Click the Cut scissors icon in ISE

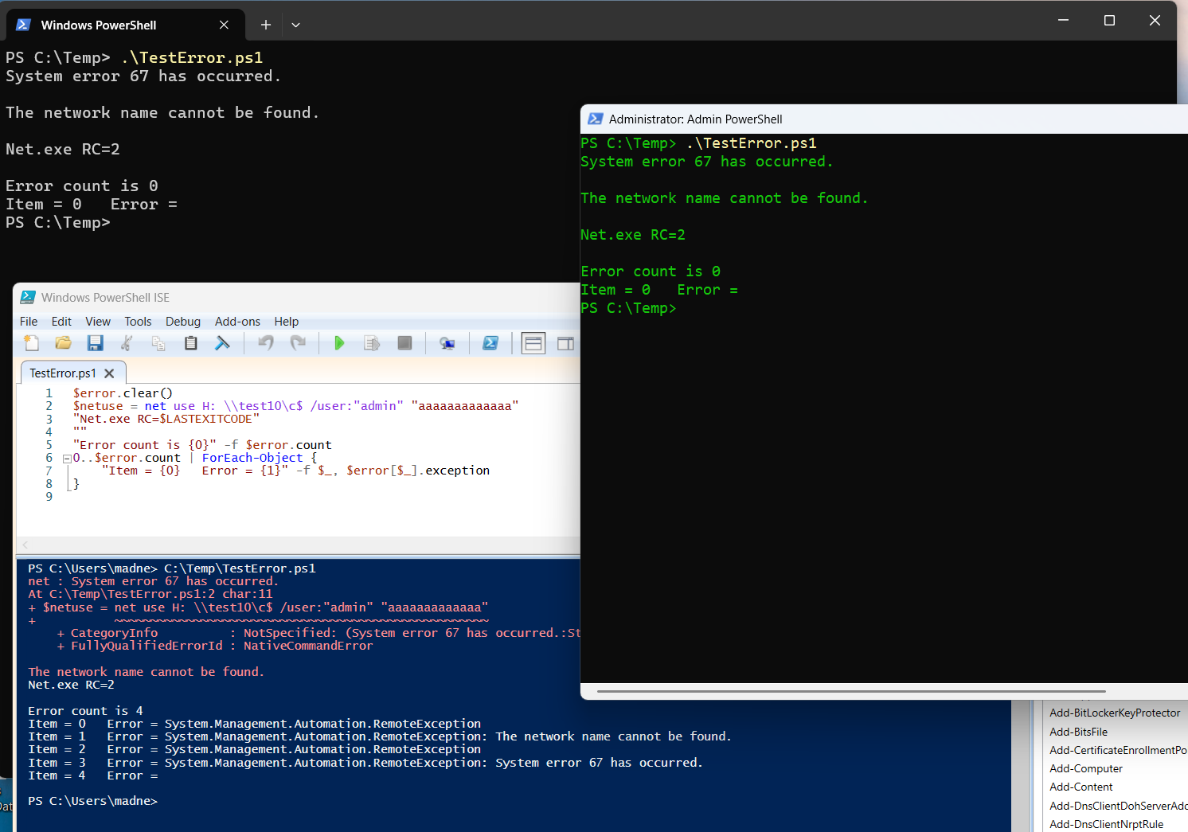[x=127, y=343]
